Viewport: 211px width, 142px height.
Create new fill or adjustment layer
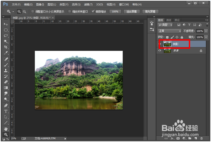point(184,138)
